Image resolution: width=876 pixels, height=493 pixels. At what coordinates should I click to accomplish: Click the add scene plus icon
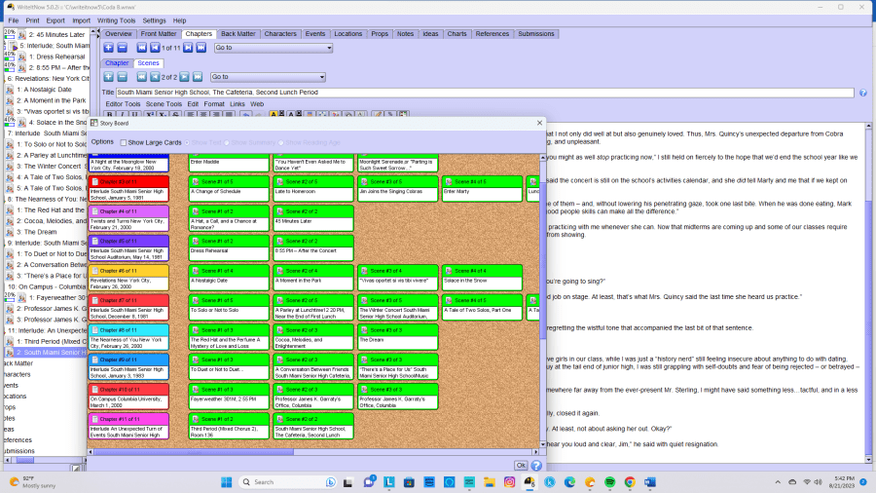tap(108, 77)
